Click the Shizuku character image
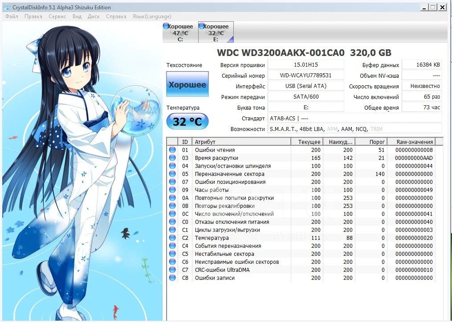The image size is (452, 322). [x=82, y=171]
